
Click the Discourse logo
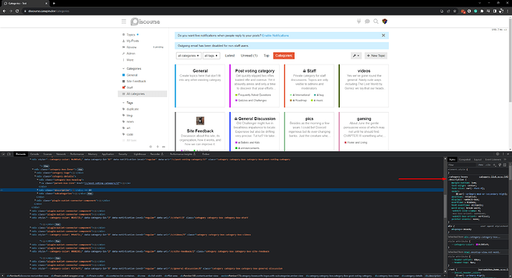pos(145,21)
